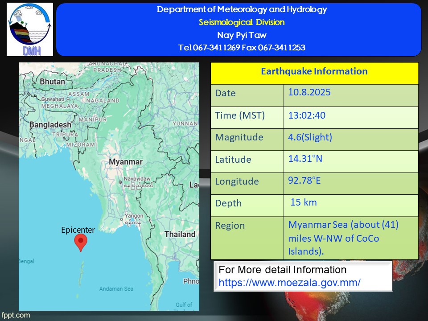Viewport: 428px width, 321px height.
Task: Click the Seismological Division heading text
Action: (242, 22)
